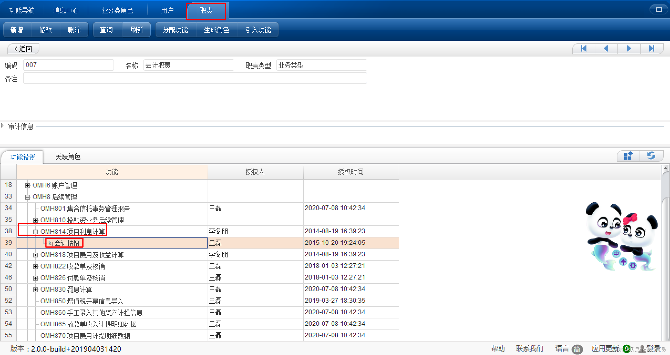Click the 返回 back button
Image resolution: width=670 pixels, height=355 pixels.
point(23,49)
